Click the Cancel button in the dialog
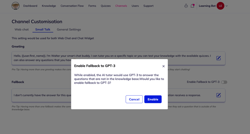250x134 pixels. (x=134, y=99)
